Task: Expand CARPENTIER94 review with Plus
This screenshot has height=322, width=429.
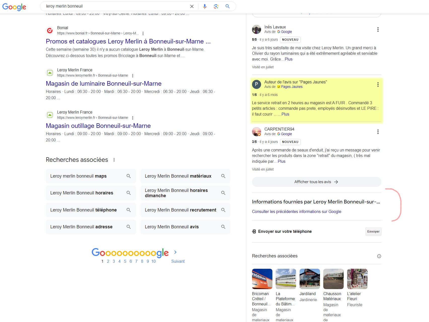Action: (x=281, y=162)
